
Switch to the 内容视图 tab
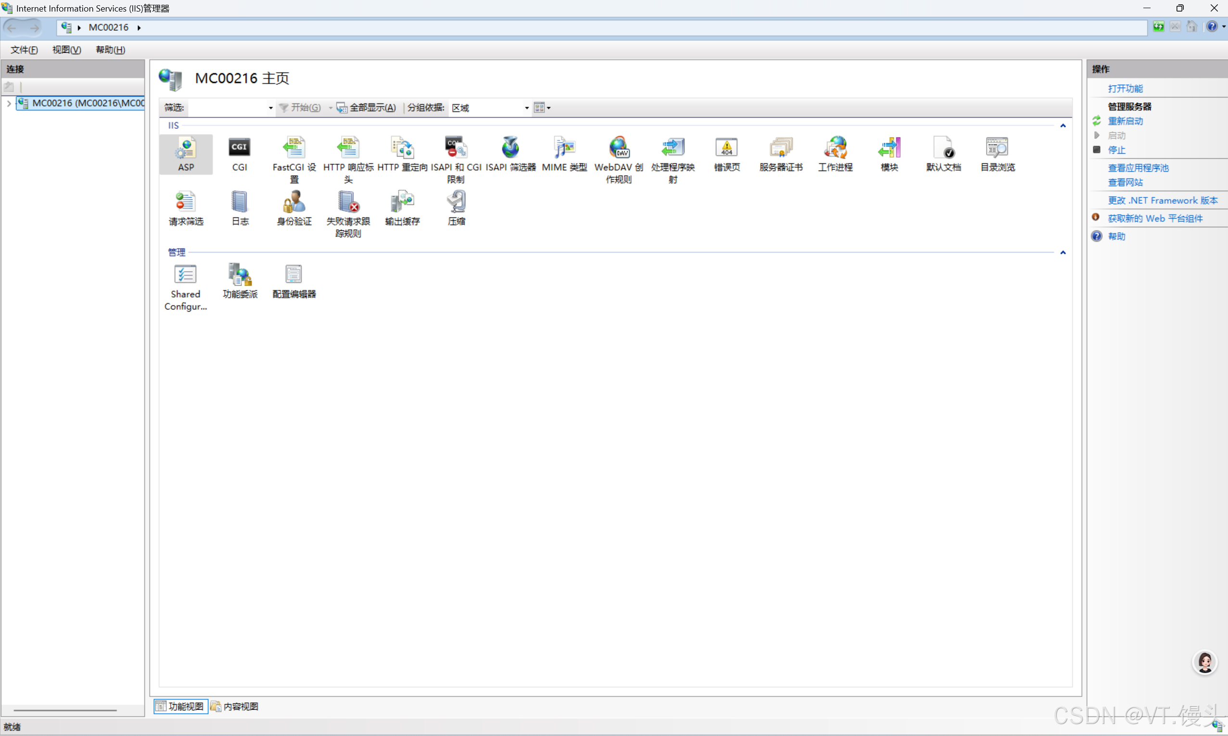[234, 706]
